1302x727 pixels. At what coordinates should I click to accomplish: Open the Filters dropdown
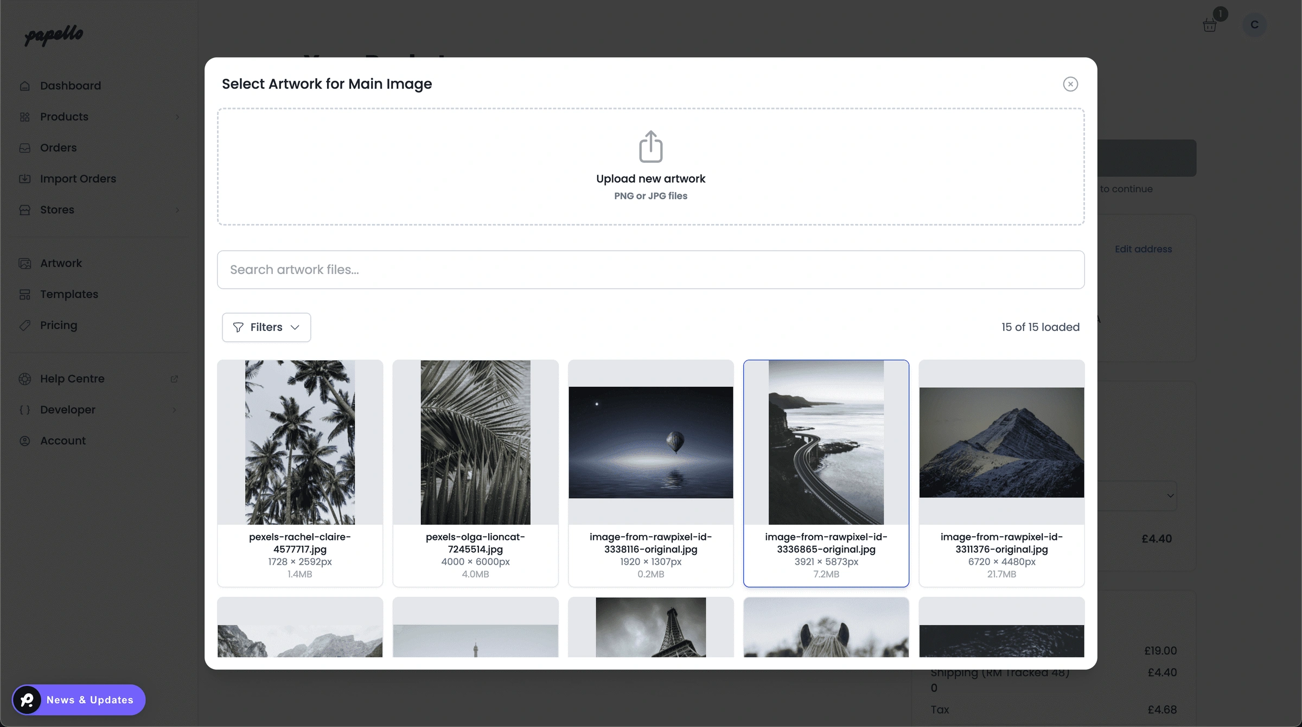pyautogui.click(x=266, y=327)
